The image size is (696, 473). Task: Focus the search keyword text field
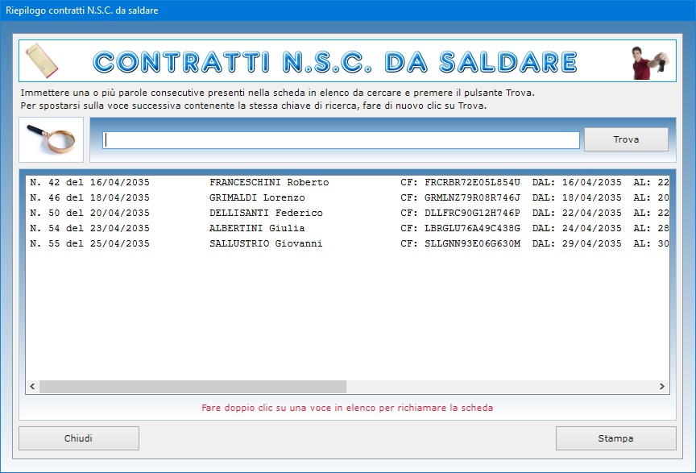[341, 140]
